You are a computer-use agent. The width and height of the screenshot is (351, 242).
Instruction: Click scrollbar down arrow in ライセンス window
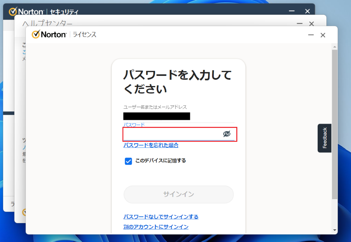coord(335,230)
